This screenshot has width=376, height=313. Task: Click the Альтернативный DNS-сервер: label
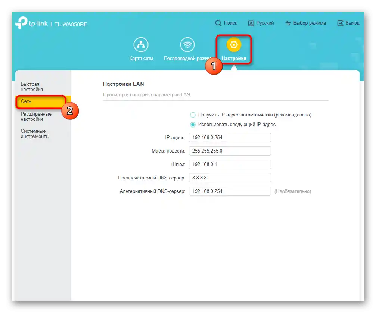(152, 191)
